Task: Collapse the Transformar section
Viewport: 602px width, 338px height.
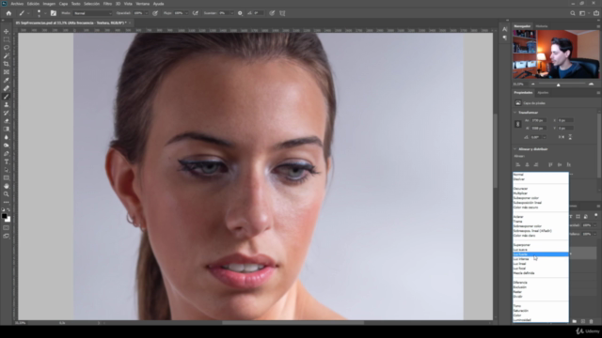Action: (515, 113)
